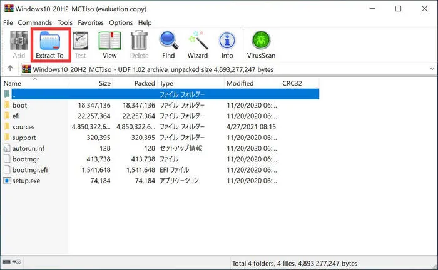Click modified date '4/27/2021 08:15' of sources

[x=251, y=127]
